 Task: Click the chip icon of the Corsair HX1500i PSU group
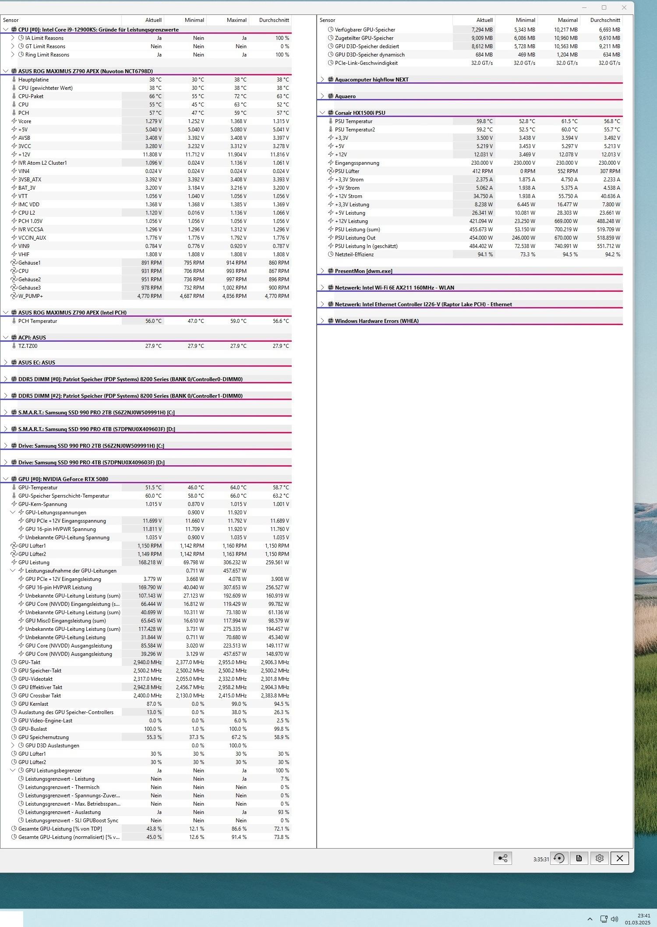coord(331,113)
